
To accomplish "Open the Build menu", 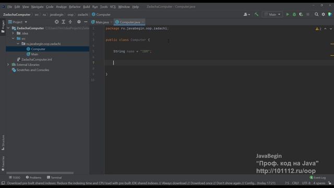I will click(x=86, y=7).
